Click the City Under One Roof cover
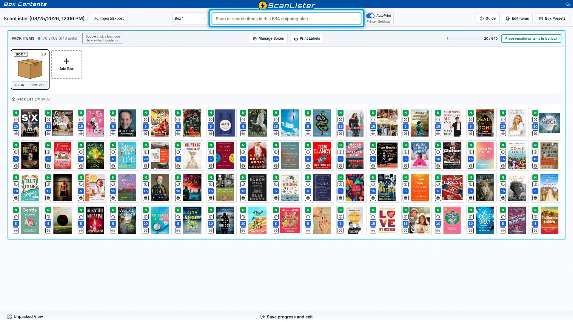The image size is (573, 322). (x=192, y=220)
